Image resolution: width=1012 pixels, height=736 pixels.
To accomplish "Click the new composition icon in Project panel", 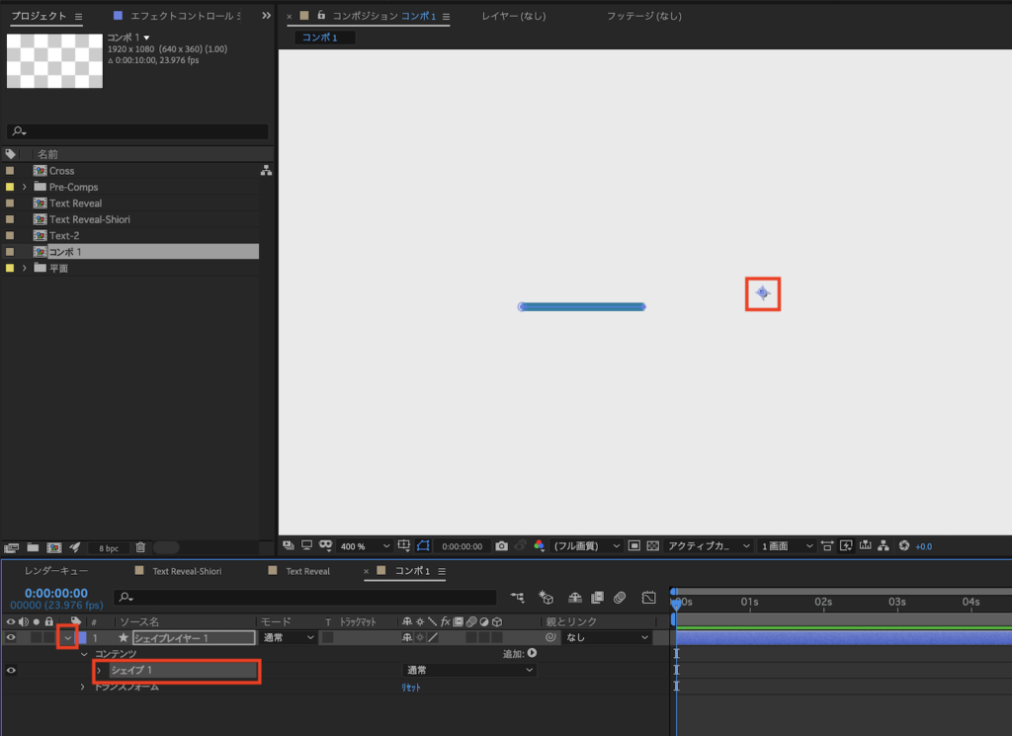I will 53,547.
